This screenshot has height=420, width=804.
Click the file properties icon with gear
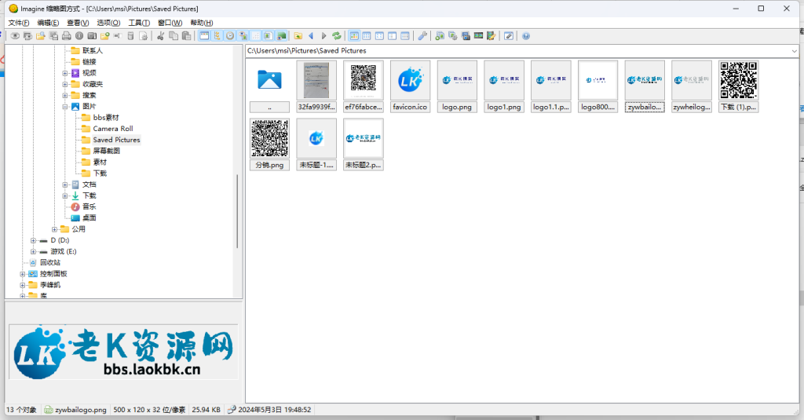pyautogui.click(x=144, y=36)
